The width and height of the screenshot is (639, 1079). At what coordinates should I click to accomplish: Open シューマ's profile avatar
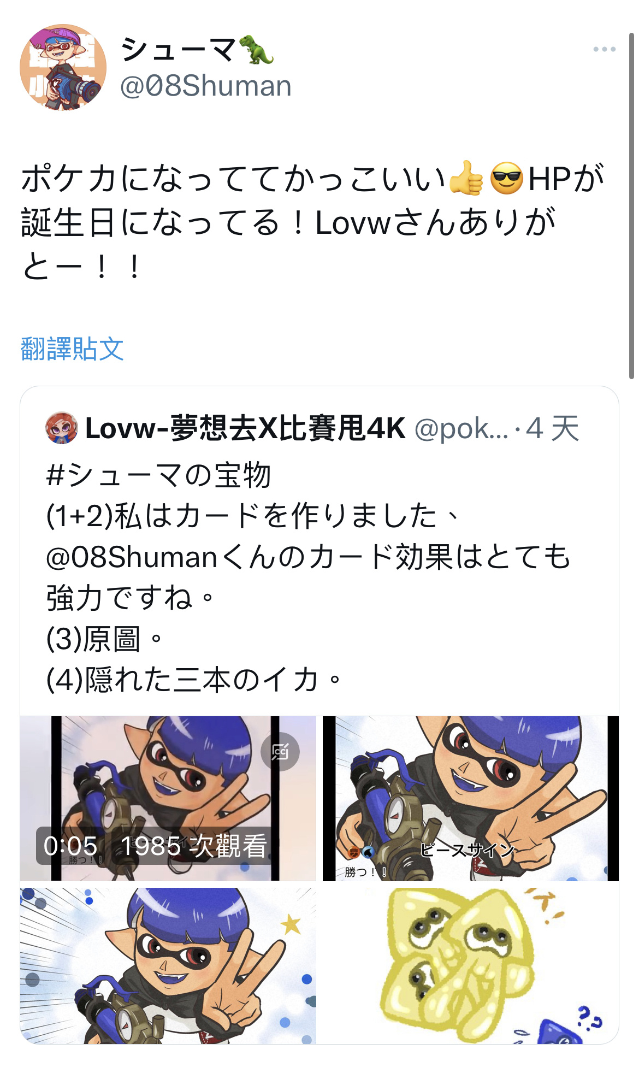63,68
